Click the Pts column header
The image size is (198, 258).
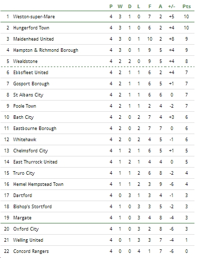[186, 7]
